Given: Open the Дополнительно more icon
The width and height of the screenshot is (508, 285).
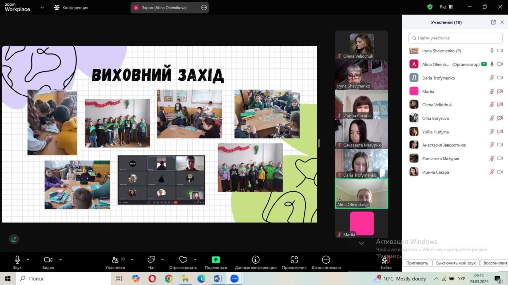Looking at the screenshot, I should 326,259.
